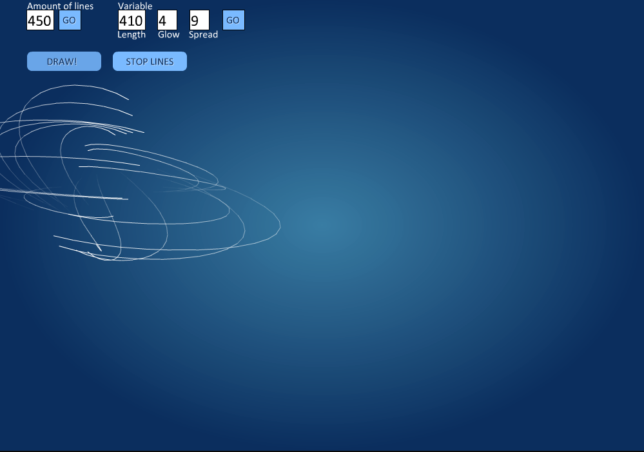Select the Glow value box
This screenshot has height=452, width=644.
click(167, 21)
